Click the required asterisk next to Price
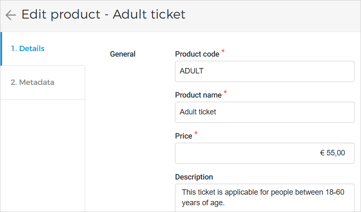The image size is (361, 212). coord(196,134)
